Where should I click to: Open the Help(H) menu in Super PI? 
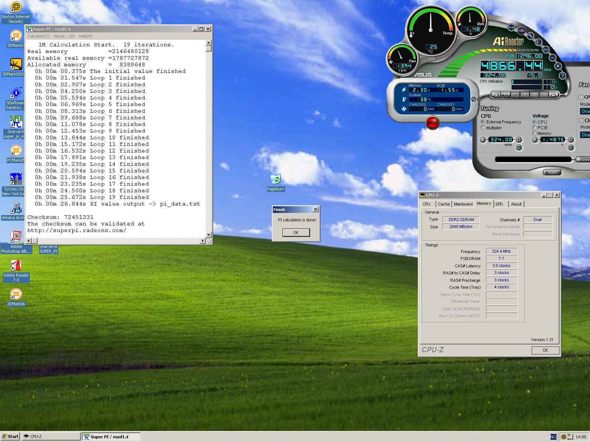pos(86,36)
